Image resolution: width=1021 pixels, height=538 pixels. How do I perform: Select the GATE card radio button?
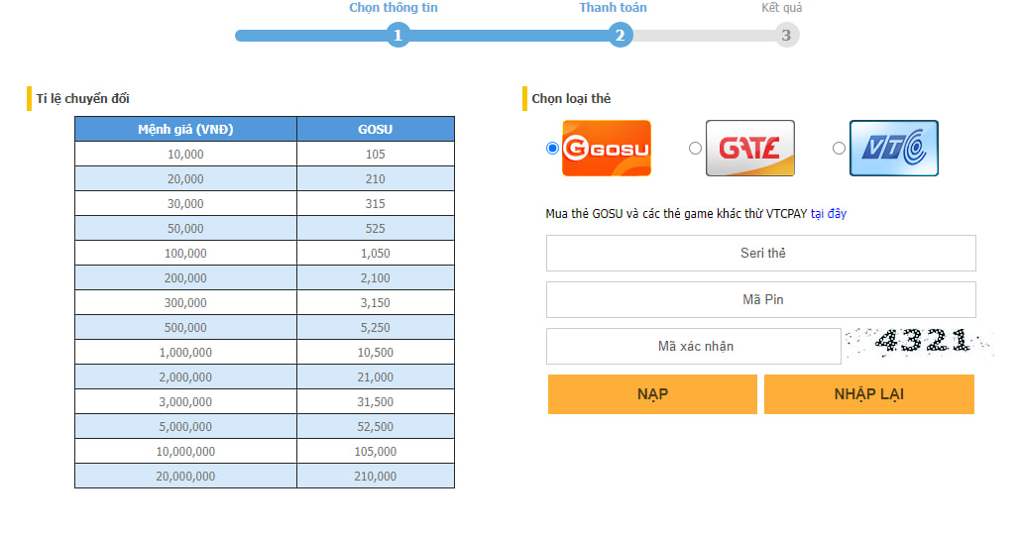click(696, 149)
